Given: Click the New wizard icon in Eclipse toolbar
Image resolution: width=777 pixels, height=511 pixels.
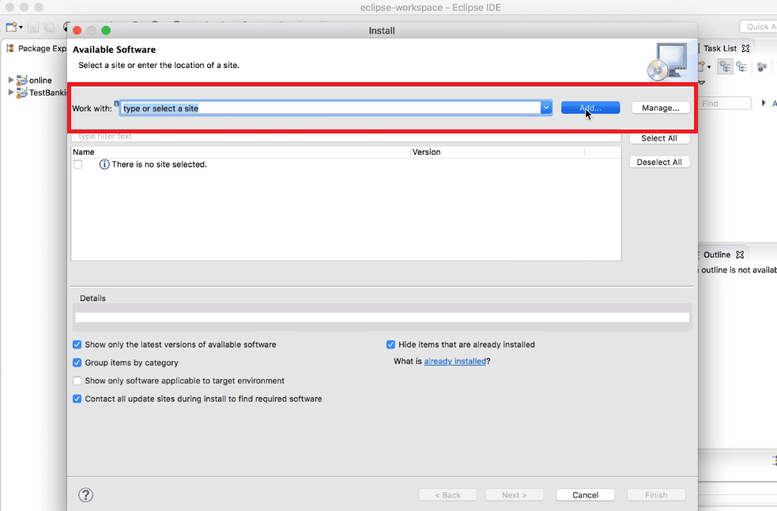Looking at the screenshot, I should pos(11,27).
